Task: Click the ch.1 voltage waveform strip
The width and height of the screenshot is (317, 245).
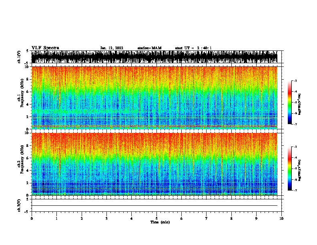Action: (154, 57)
